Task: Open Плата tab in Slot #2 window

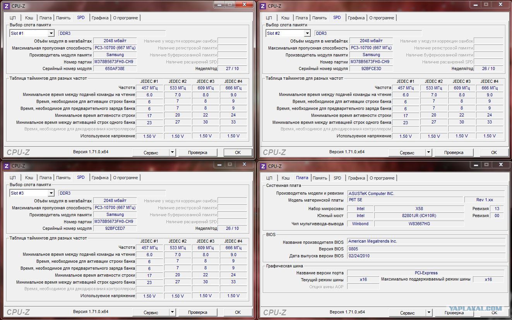Action: coord(301,18)
